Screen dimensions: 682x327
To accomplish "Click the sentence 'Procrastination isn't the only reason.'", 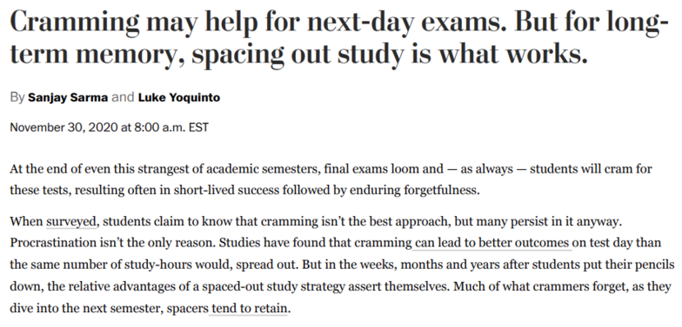I will pyautogui.click(x=111, y=243).
